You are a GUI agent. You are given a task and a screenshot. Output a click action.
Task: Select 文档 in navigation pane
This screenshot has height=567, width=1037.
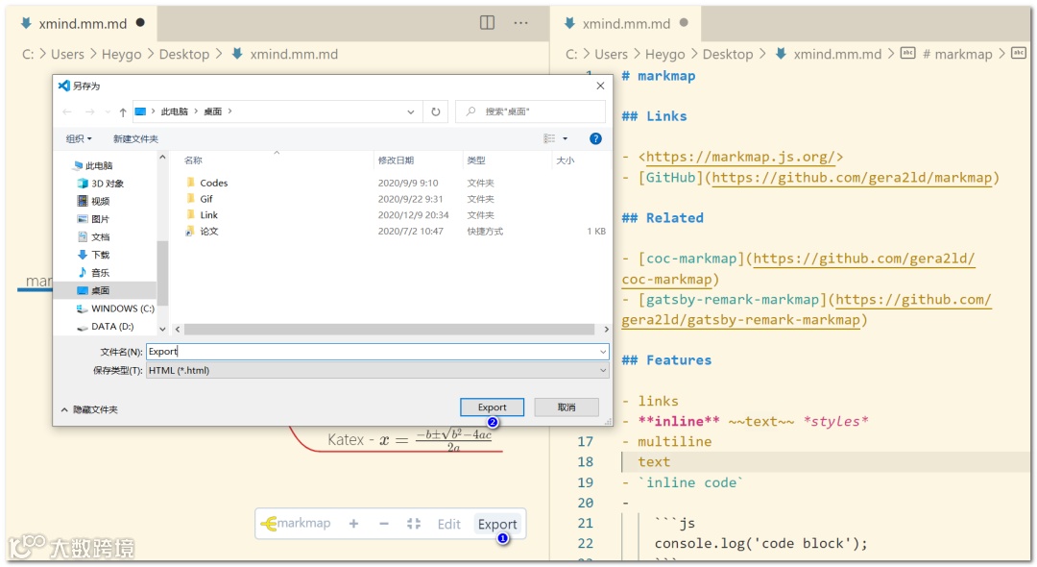tap(92, 236)
